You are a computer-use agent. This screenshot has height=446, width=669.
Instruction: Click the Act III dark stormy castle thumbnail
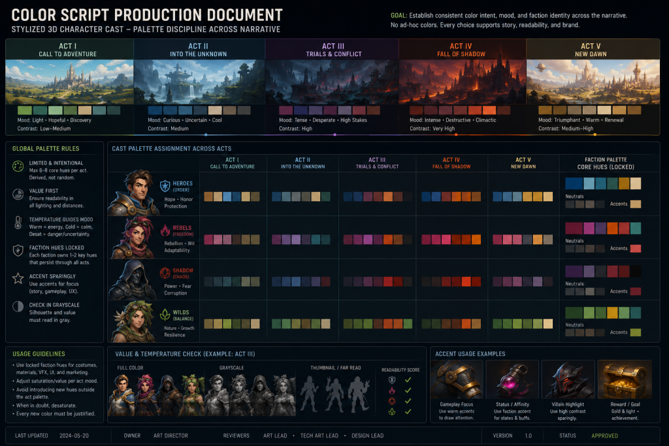(332, 82)
